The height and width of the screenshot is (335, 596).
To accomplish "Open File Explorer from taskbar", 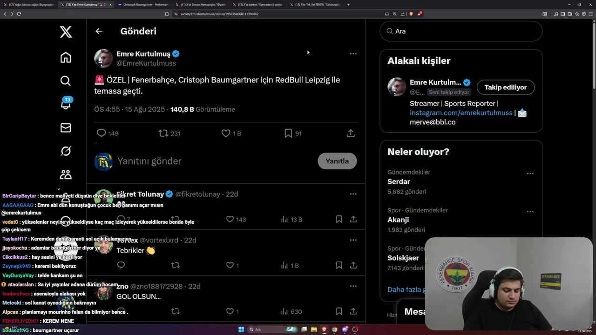I will (x=314, y=329).
